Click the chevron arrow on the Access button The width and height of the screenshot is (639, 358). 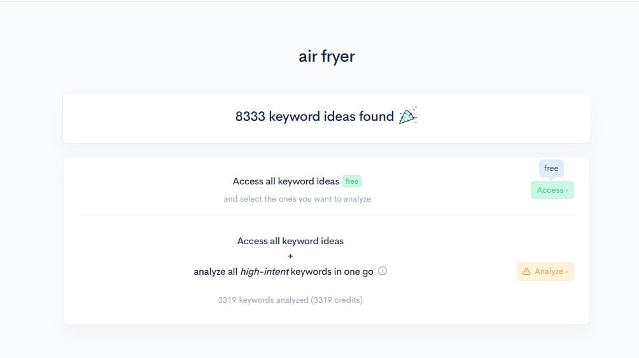(x=566, y=190)
